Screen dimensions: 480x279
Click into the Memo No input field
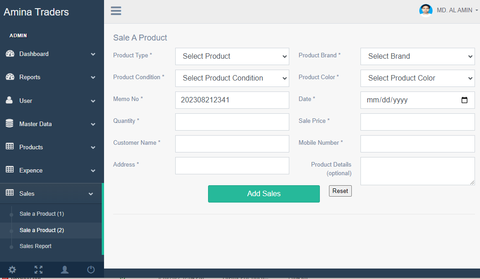(x=232, y=100)
